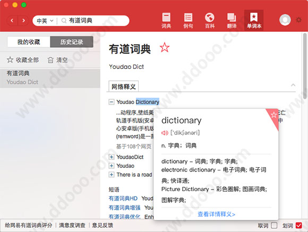Enable the 取词 checkbox
Screen dimensions: 308x232
(274, 225)
